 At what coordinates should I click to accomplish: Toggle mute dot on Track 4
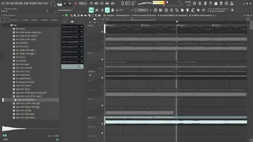click(102, 60)
